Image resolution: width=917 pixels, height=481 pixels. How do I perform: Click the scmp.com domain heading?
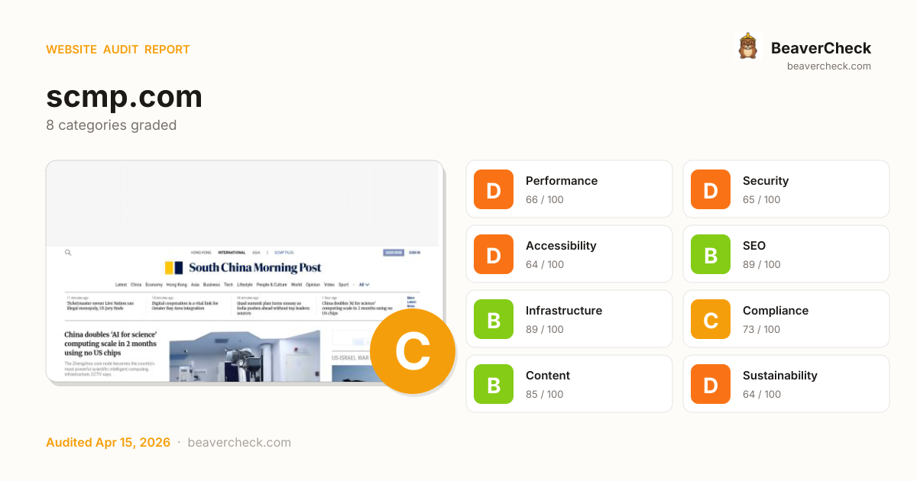[124, 97]
